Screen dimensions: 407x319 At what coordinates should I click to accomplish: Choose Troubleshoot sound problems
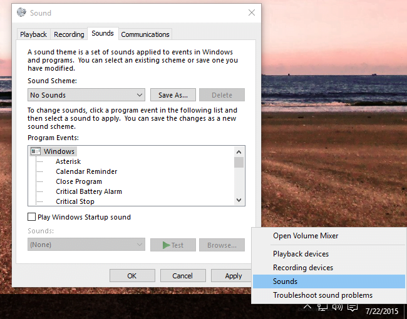[x=329, y=295]
